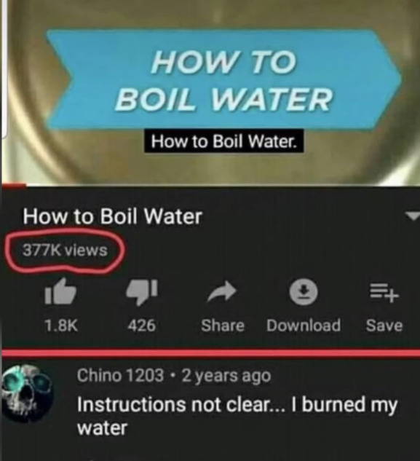The height and width of the screenshot is (461, 420).
Task: Tap the Share arrow icon
Action: tap(222, 291)
